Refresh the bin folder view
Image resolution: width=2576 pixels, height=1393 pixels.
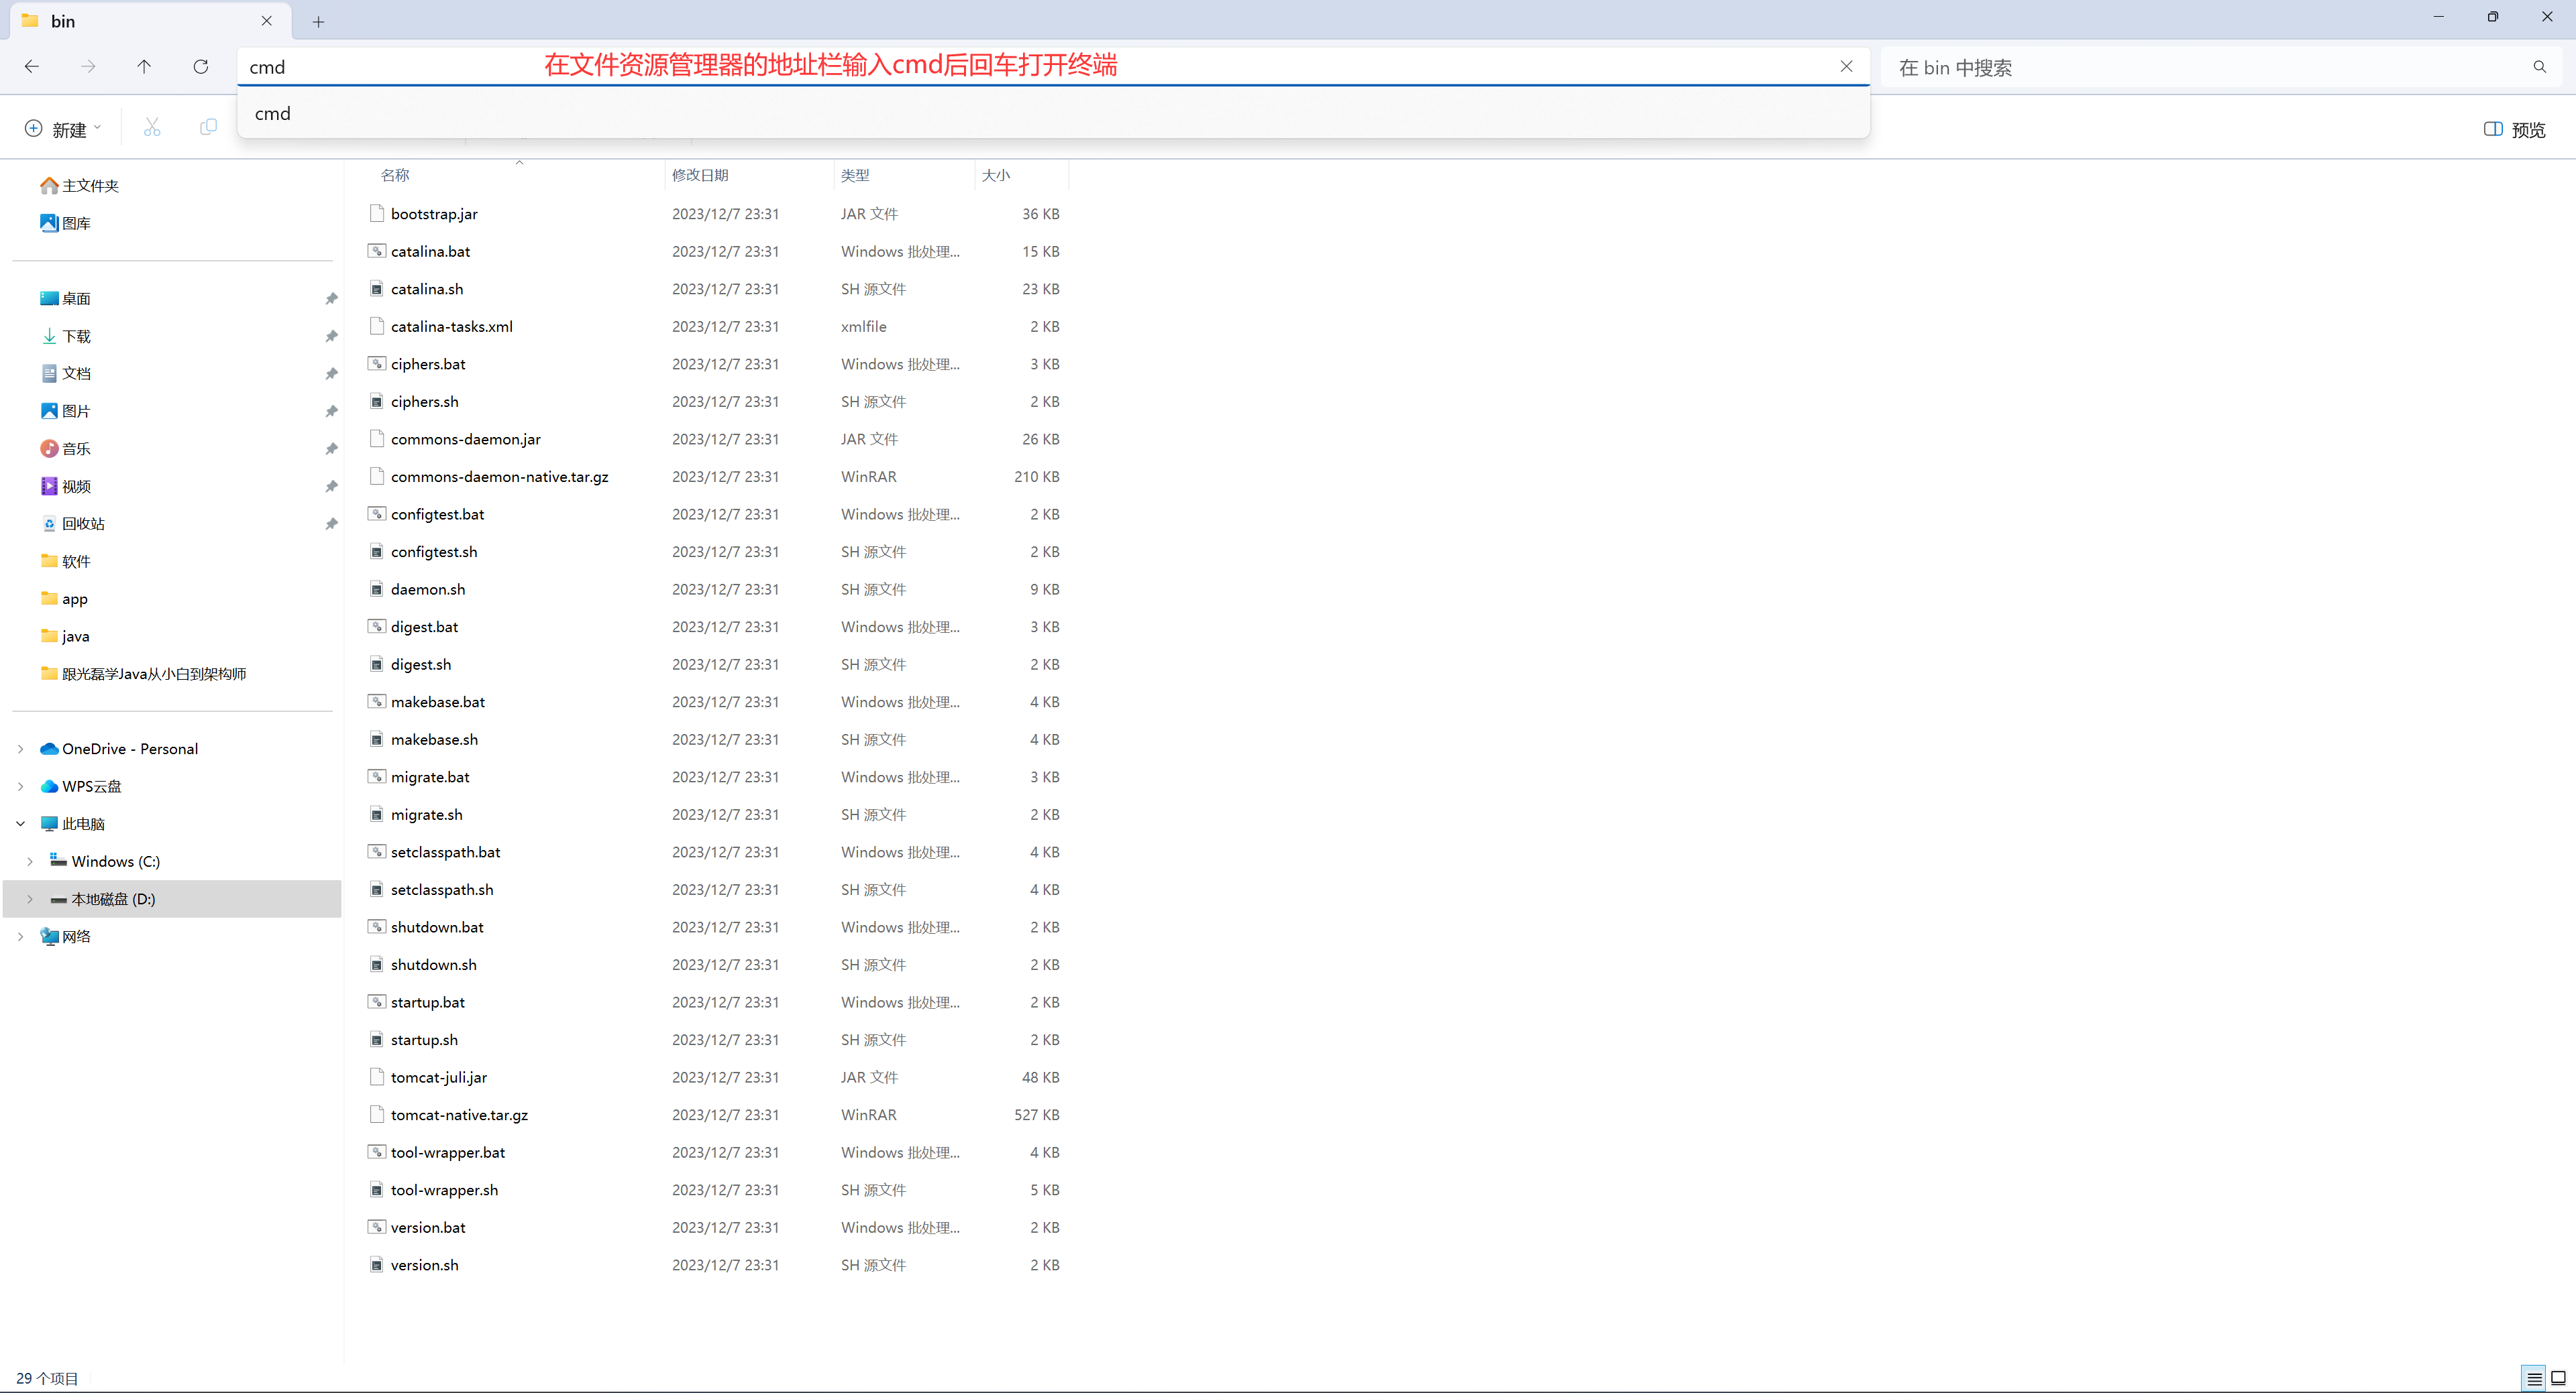click(x=201, y=67)
